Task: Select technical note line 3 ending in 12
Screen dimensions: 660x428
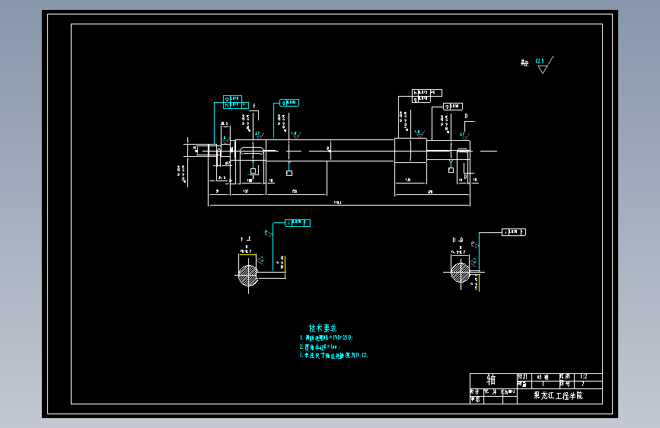Action: click(333, 356)
